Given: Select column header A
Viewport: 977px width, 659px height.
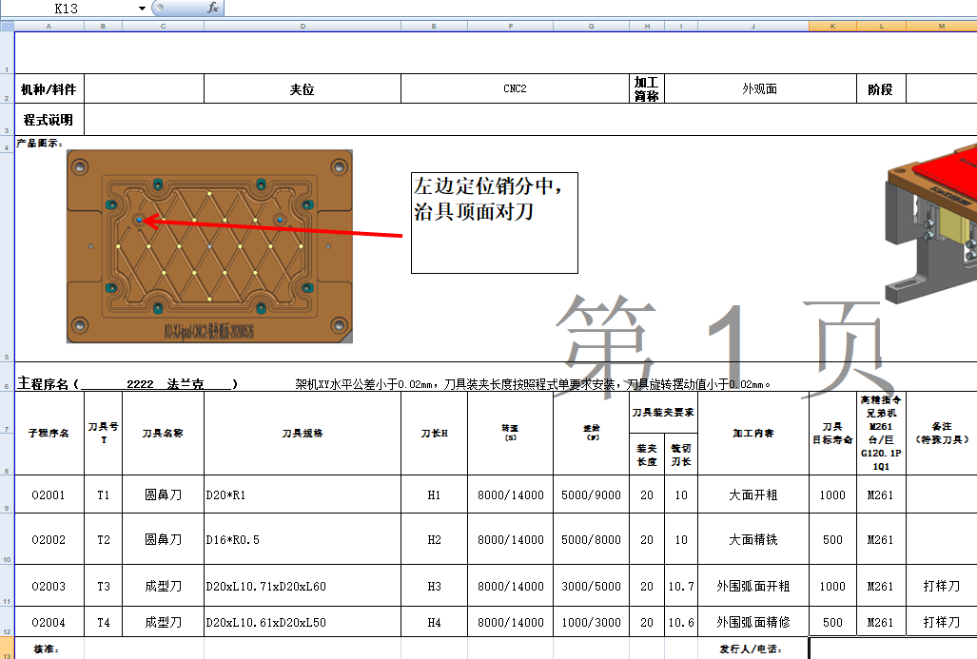Looking at the screenshot, I should [x=49, y=26].
